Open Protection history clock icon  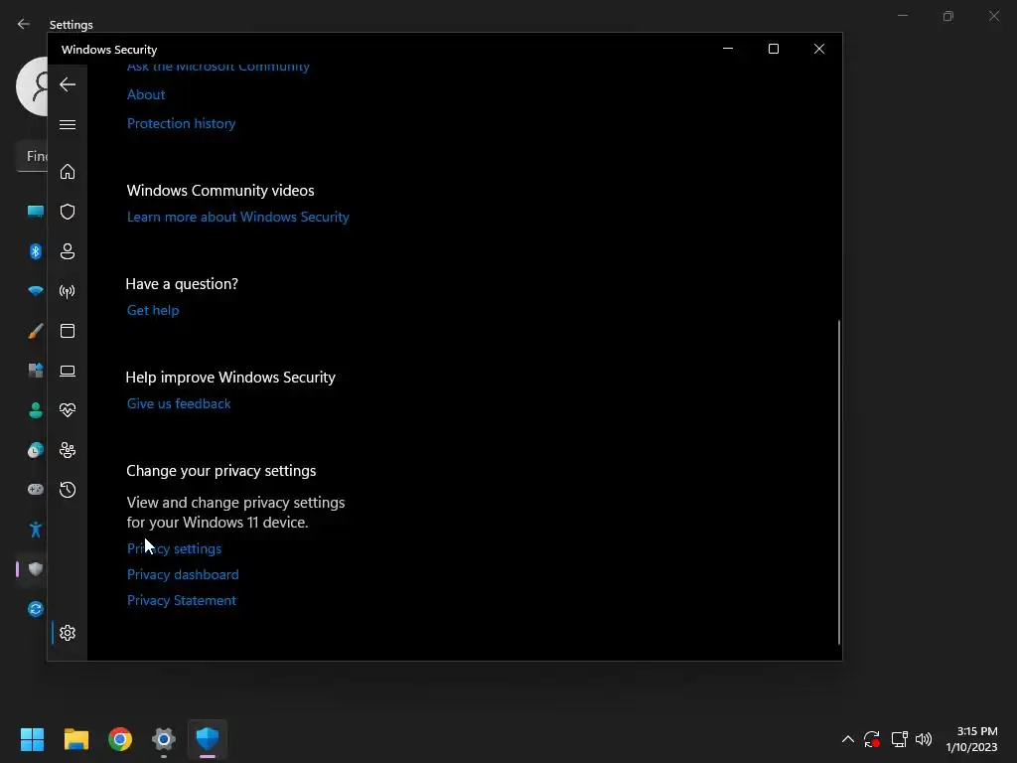[68, 490]
